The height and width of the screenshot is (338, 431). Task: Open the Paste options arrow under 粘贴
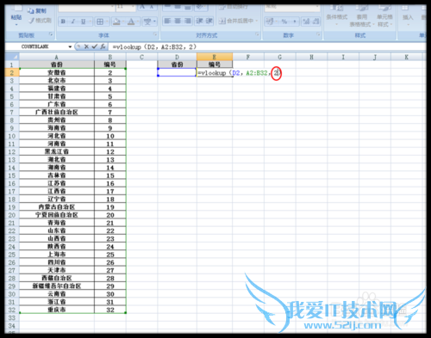[x=16, y=25]
